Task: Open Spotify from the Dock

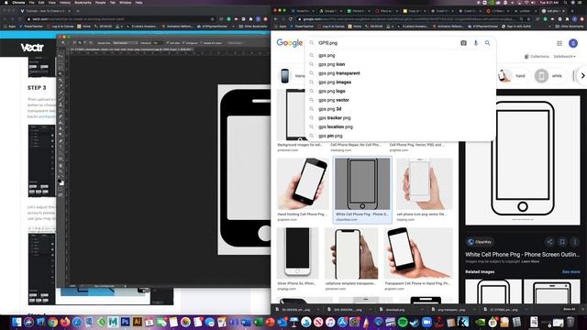Action: point(403,322)
